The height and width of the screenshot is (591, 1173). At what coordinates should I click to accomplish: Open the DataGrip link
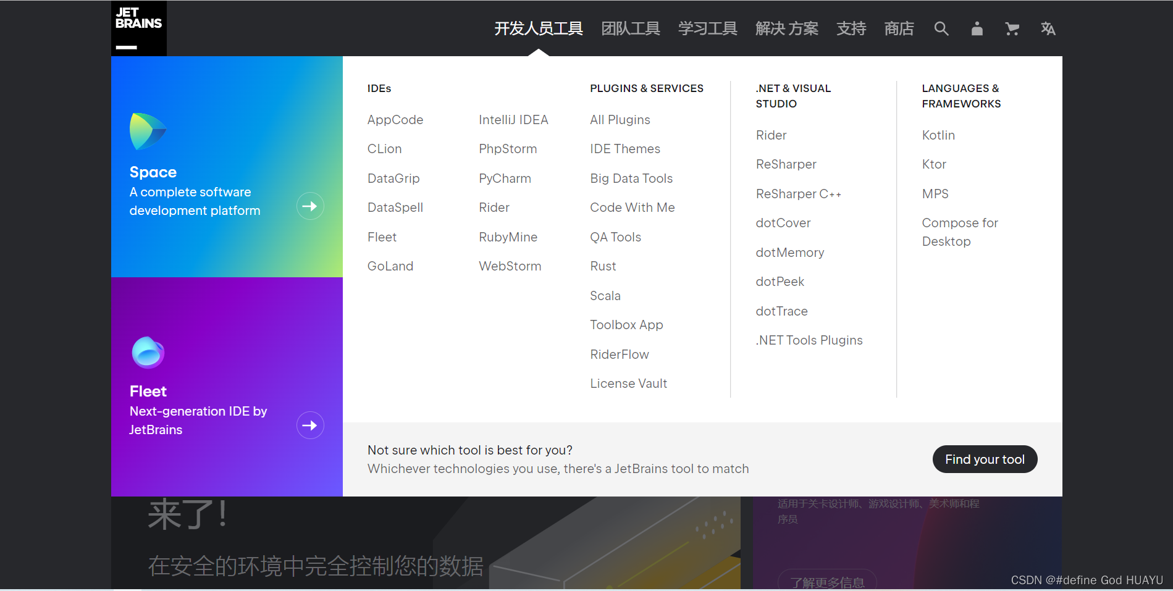(x=393, y=178)
